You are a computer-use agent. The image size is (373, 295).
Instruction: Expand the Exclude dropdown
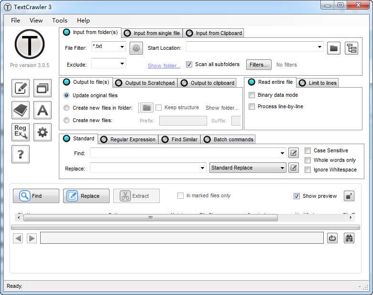point(122,63)
